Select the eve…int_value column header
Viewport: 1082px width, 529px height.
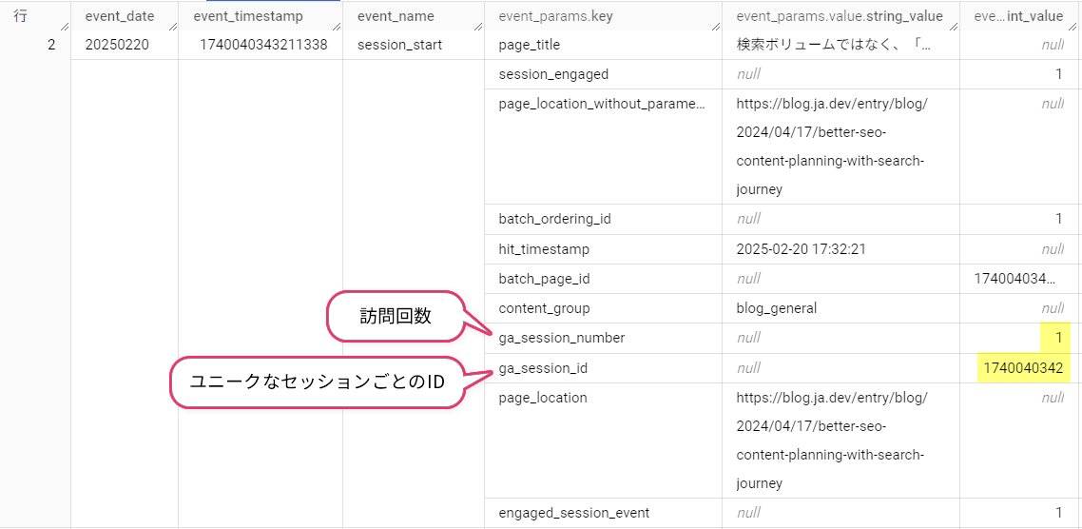[x=1019, y=16]
